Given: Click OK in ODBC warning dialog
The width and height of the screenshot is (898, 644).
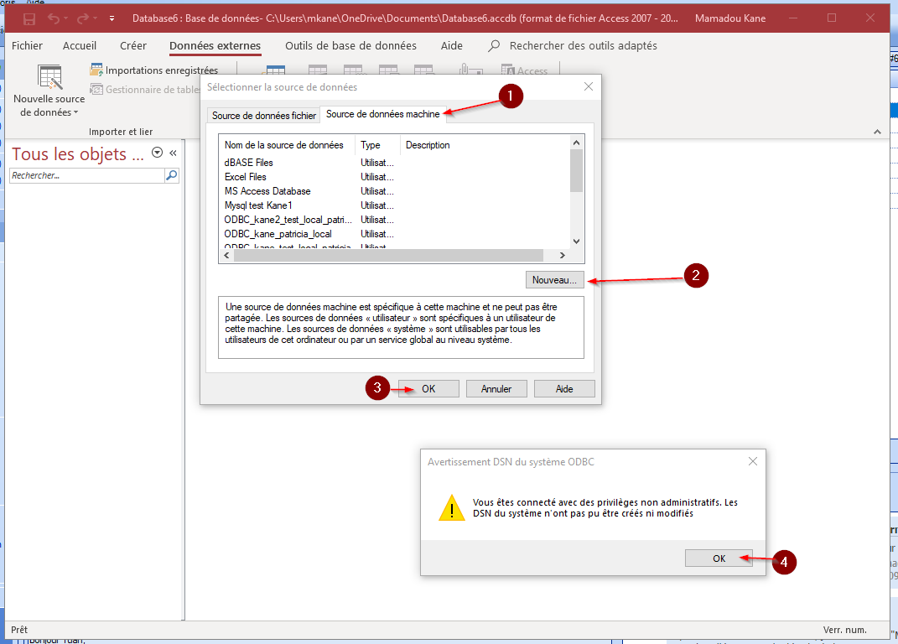Looking at the screenshot, I should click(719, 558).
